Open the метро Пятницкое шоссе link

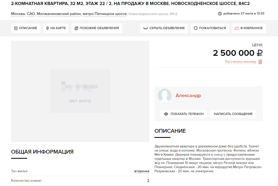pos(105,14)
